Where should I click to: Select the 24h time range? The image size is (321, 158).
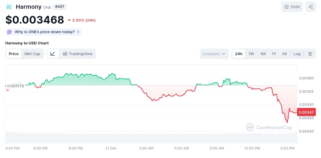239,54
